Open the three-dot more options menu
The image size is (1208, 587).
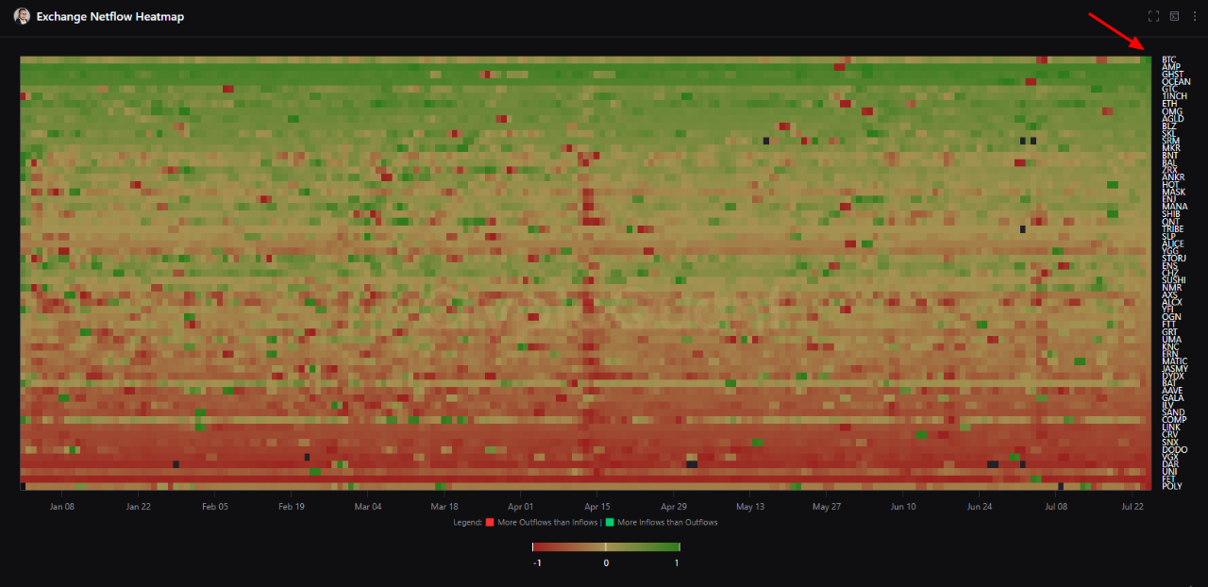click(1194, 15)
